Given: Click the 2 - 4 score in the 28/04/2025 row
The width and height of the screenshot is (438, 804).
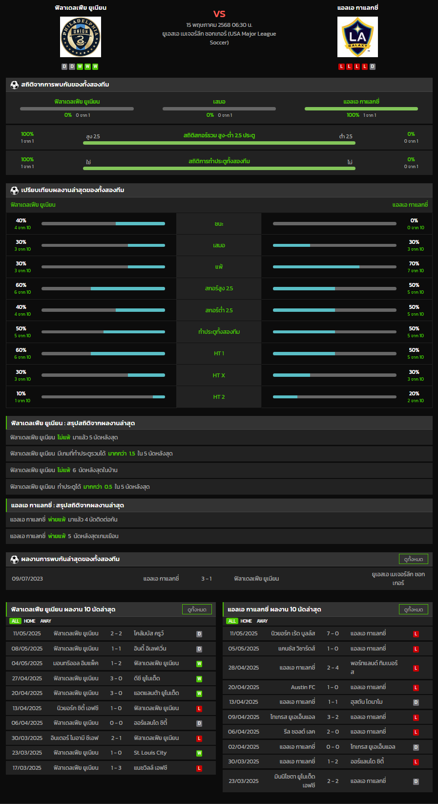Looking at the screenshot, I should 333,668.
